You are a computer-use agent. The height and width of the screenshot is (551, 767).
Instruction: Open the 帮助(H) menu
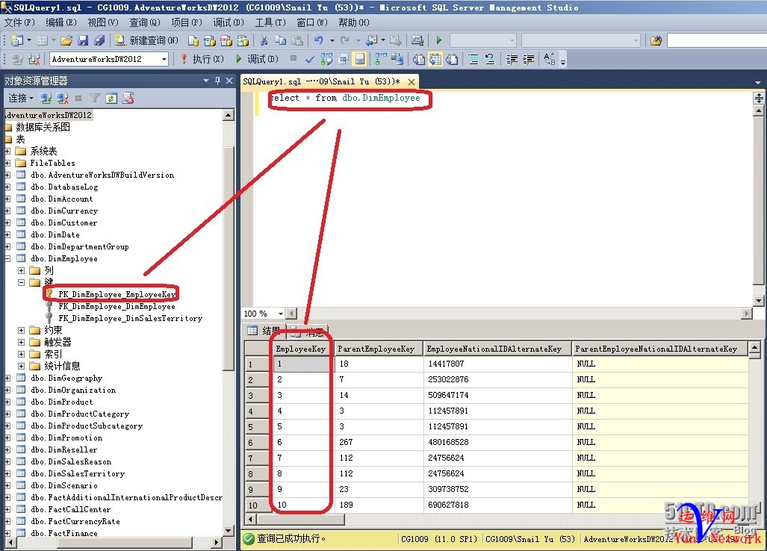(354, 22)
